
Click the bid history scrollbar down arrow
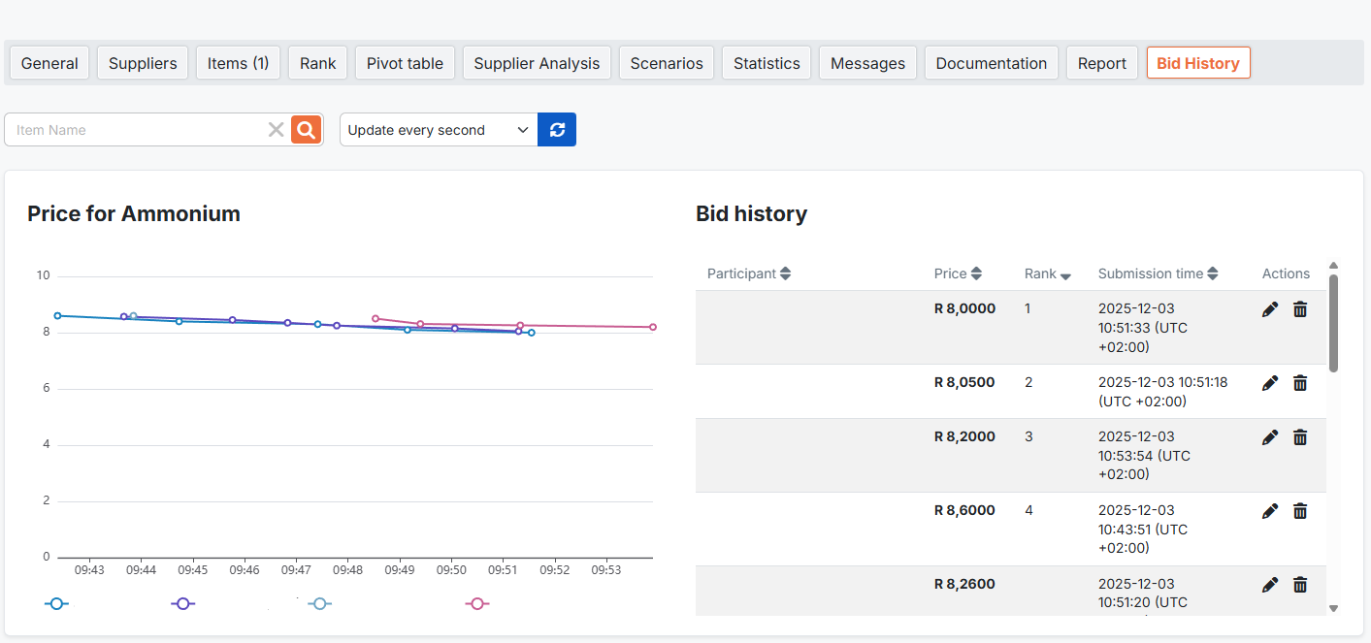(x=1333, y=608)
